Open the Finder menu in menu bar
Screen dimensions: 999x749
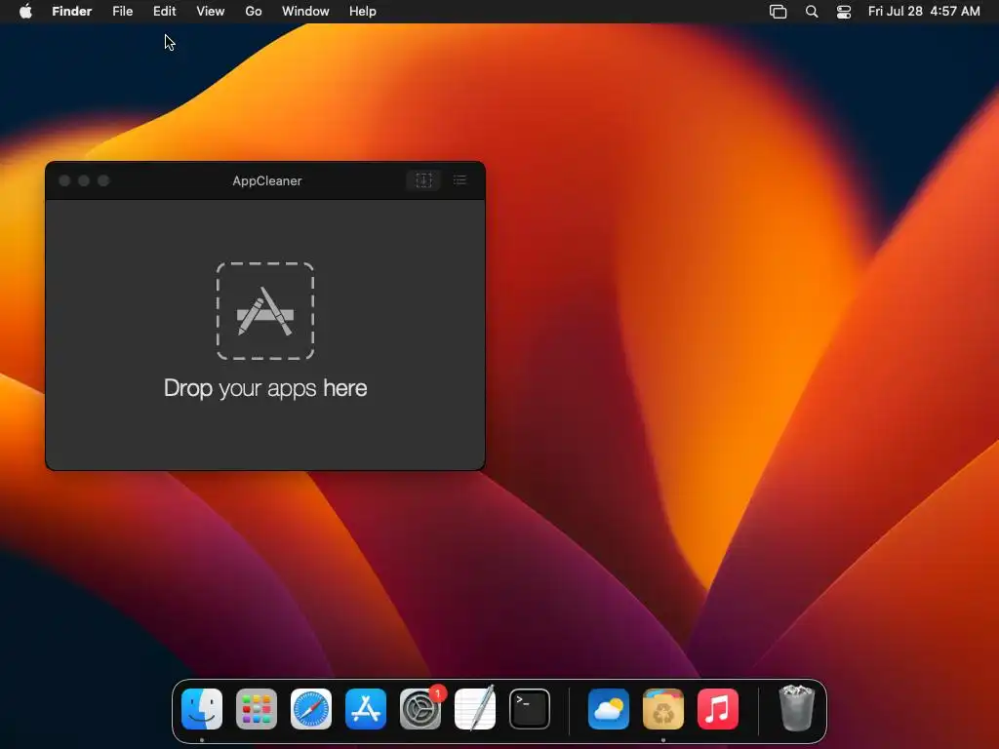72,12
